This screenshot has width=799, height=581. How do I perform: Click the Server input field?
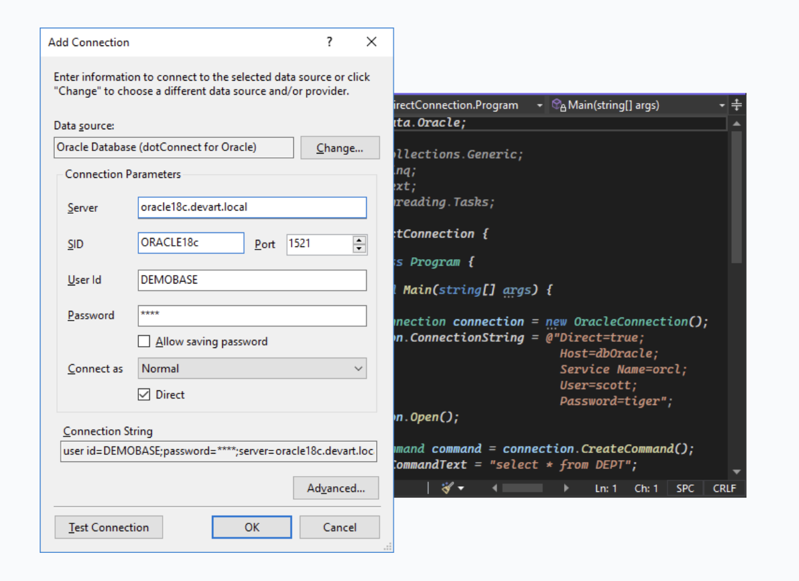[252, 207]
